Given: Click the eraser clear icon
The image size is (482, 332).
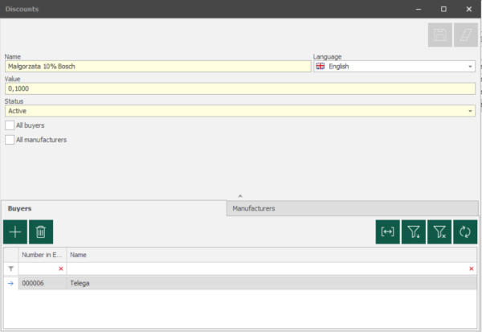Looking at the screenshot, I should click(x=466, y=35).
